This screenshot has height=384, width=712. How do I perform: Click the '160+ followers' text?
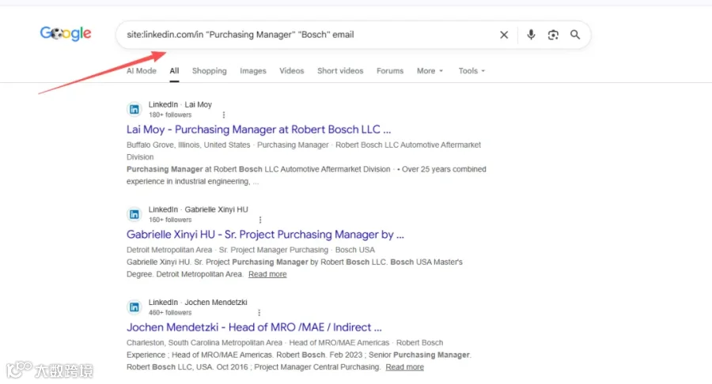(x=170, y=220)
